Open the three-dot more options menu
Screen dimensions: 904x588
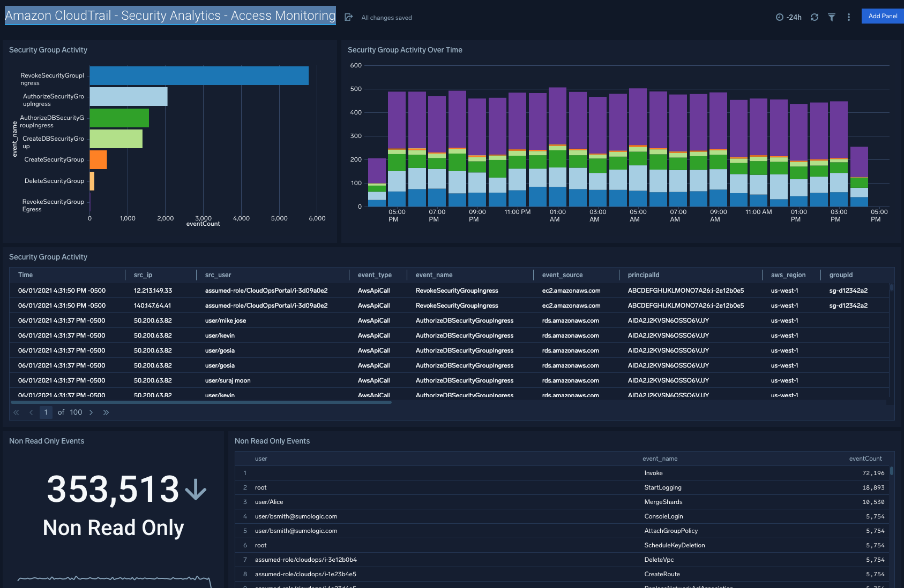coord(848,17)
